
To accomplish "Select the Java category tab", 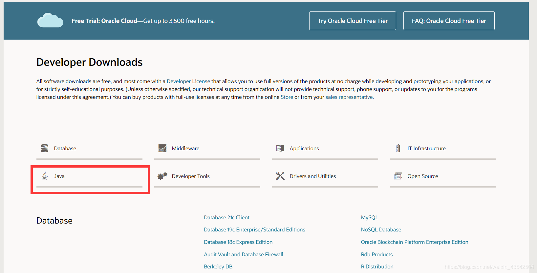I will [89, 177].
